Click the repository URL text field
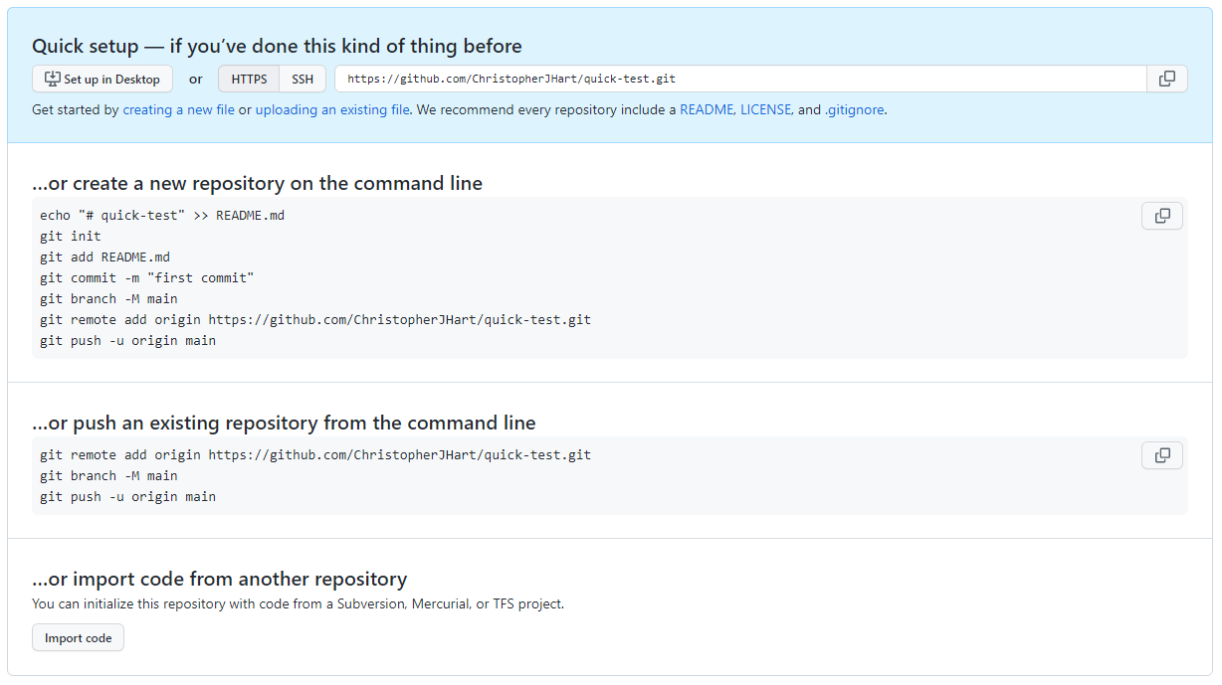 [x=736, y=79]
